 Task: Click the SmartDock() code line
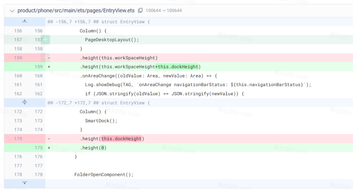point(101,121)
